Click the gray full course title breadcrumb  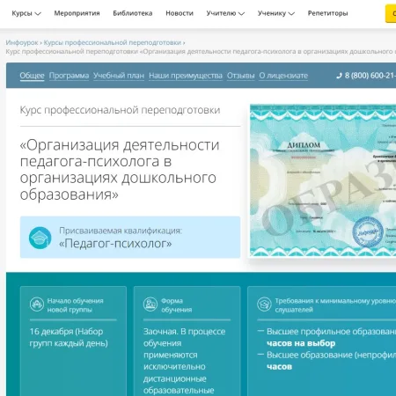201,52
